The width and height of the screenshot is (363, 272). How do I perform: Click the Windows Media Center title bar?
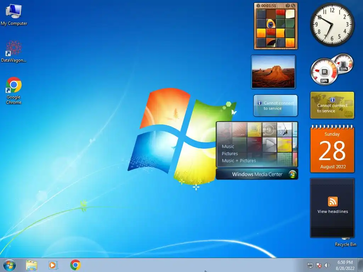257,174
